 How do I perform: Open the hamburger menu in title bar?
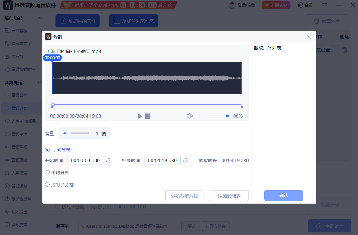325,5
